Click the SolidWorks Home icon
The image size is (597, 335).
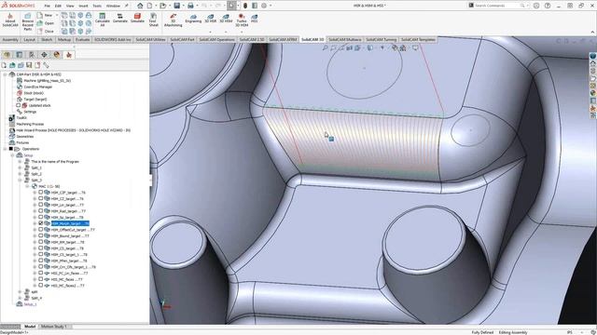pyautogui.click(x=140, y=6)
